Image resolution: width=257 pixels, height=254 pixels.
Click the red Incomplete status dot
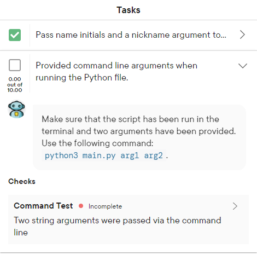pos(81,206)
